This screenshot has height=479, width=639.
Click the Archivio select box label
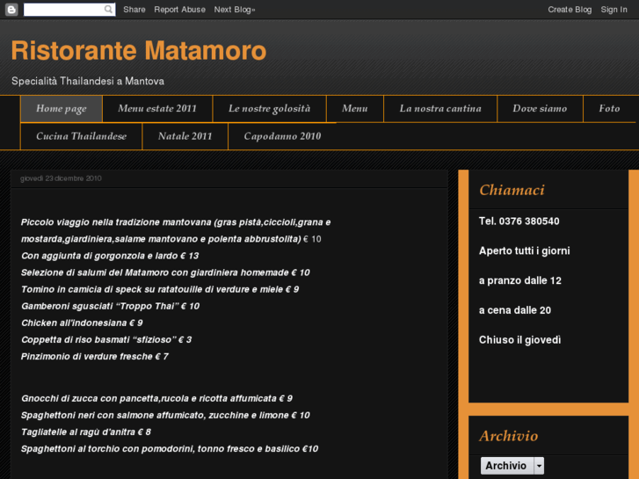pyautogui.click(x=506, y=466)
